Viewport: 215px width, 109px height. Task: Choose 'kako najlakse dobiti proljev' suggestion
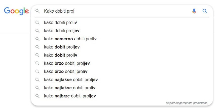click(71, 80)
